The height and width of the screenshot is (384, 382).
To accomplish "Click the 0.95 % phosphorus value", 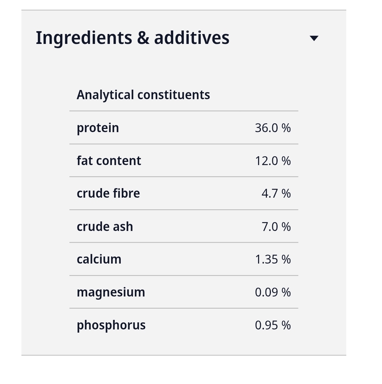I will pos(273,325).
